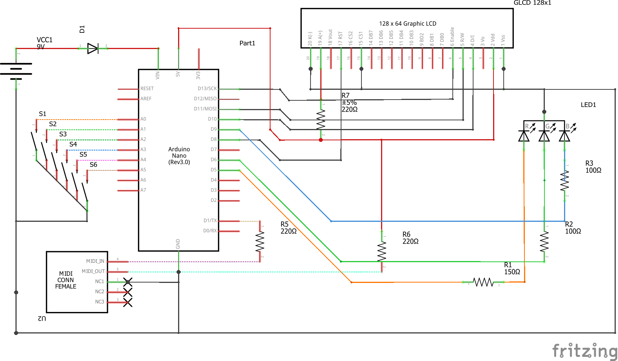Click the Arduino 5V pin label
The height and width of the screenshot is (361, 618).
pos(178,74)
